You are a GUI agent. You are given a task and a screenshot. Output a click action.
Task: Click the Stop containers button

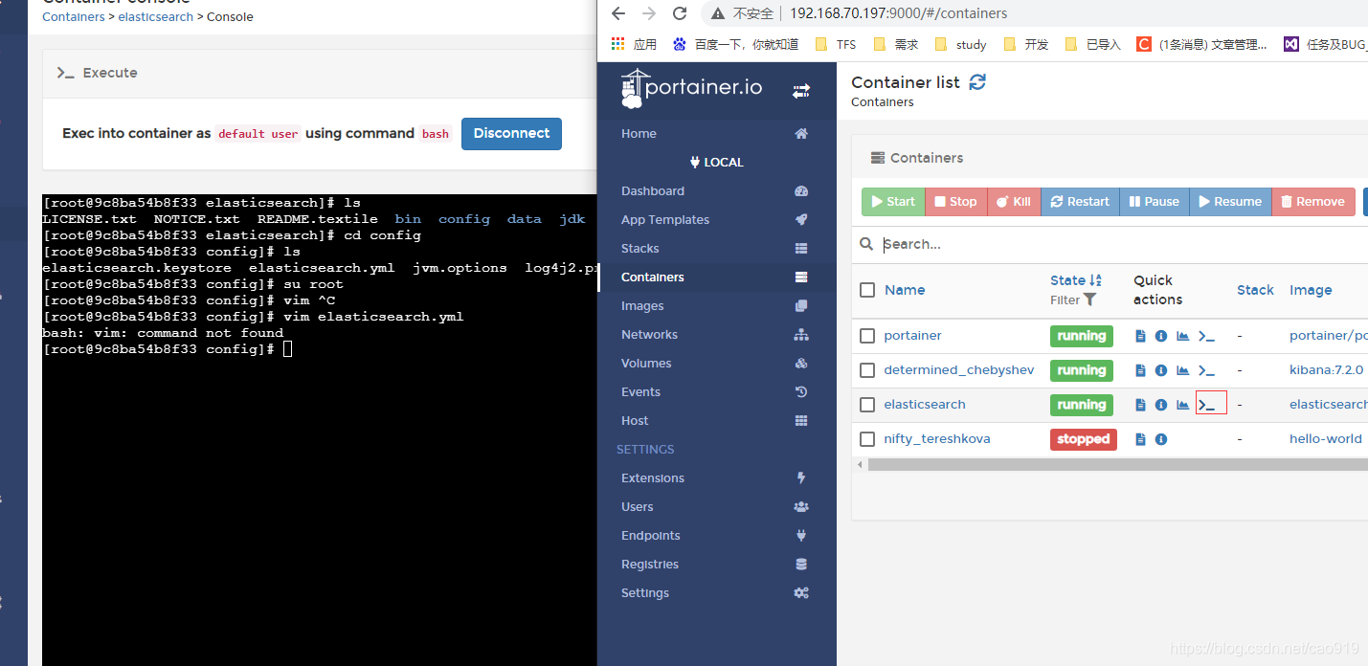tap(955, 202)
